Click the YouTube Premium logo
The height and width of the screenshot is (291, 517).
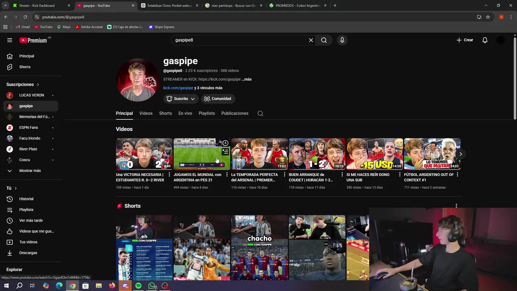tap(33, 40)
